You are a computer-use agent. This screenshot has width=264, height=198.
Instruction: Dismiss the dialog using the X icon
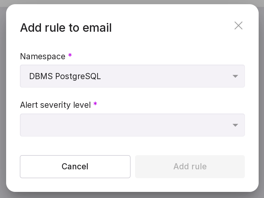pyautogui.click(x=238, y=26)
